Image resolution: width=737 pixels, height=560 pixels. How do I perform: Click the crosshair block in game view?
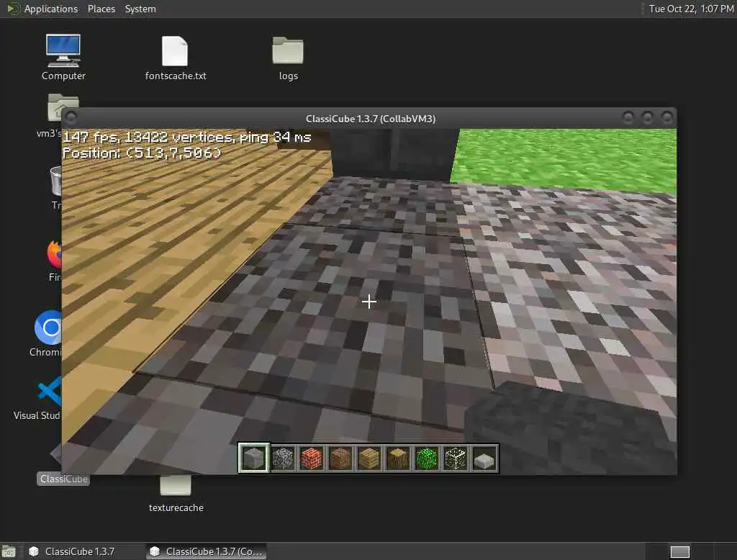tap(369, 302)
